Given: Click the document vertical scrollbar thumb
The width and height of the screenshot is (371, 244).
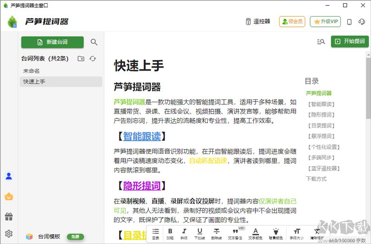Looking at the screenshot, I should tap(368, 88).
